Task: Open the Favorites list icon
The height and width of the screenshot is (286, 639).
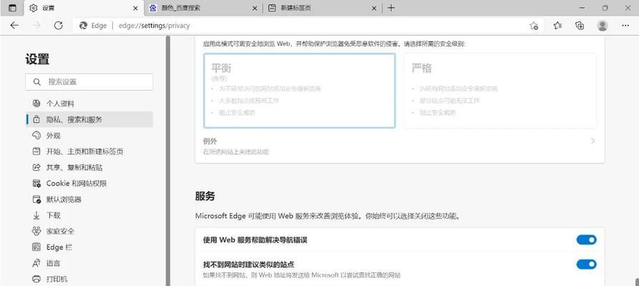Action: pyautogui.click(x=557, y=26)
